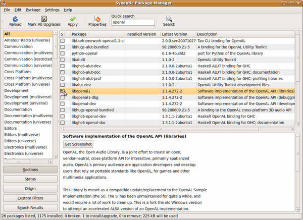
Task: Click sections list horizontal scroll-right arrow
Action: pos(50,161)
